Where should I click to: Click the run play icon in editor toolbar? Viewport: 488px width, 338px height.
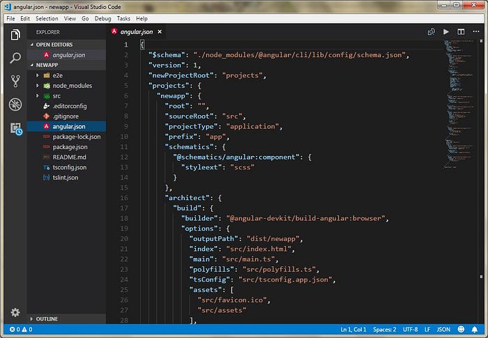(446, 32)
